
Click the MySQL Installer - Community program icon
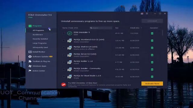click(70, 69)
